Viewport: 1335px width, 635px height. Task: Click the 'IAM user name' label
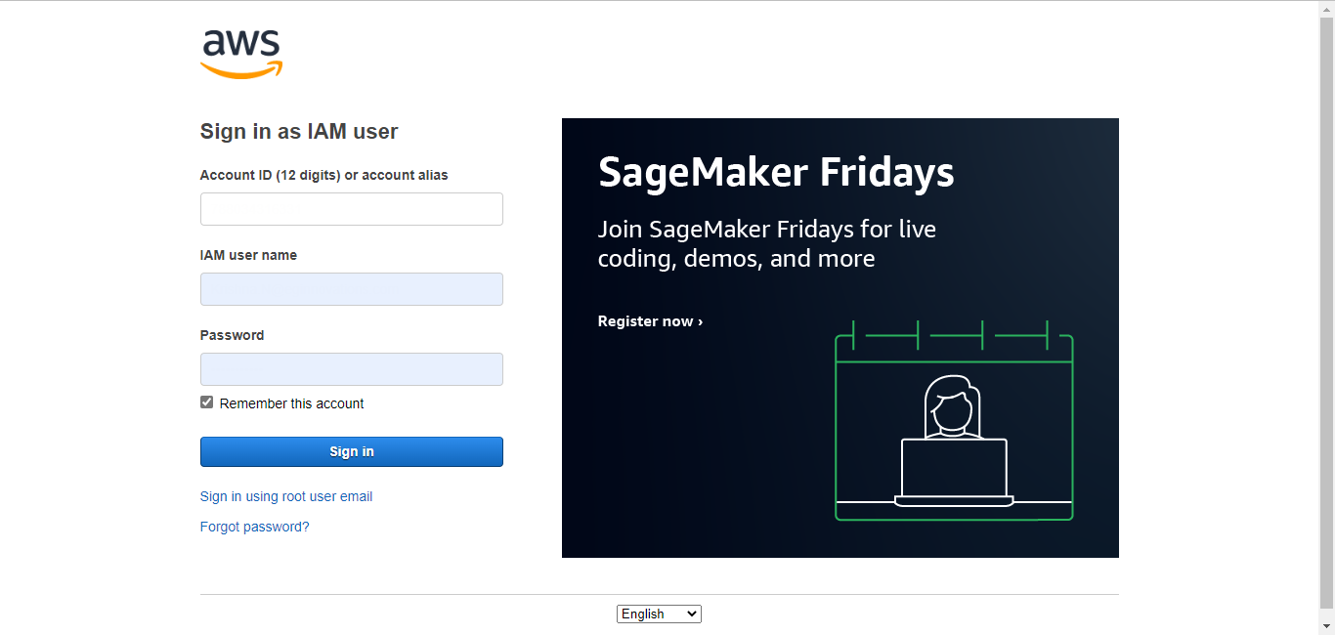point(248,255)
